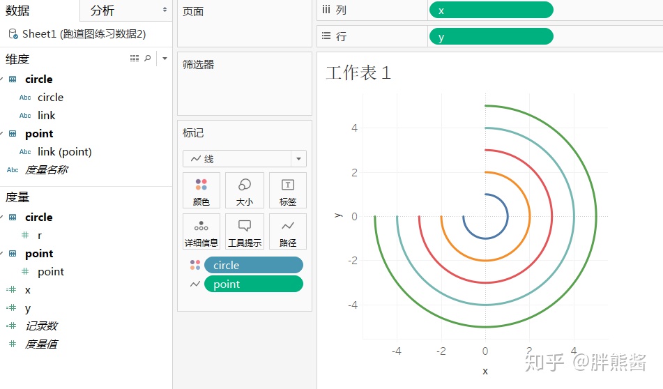Select the link dimension field

(x=47, y=116)
